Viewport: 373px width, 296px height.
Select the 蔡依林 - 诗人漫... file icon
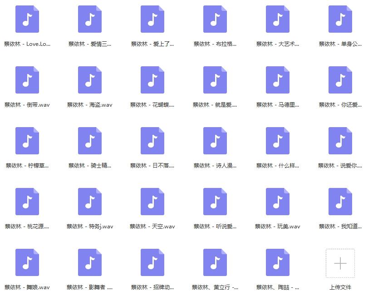coord(215,141)
